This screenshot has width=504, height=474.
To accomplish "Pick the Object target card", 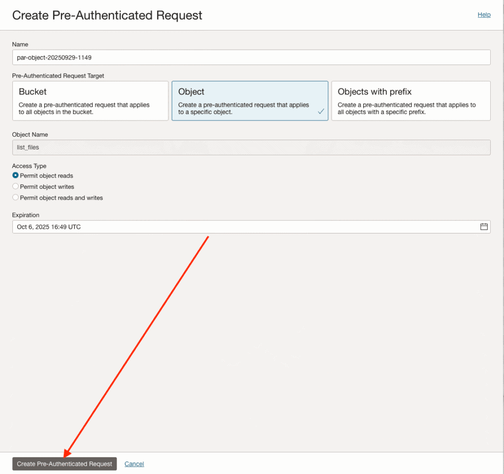I will point(250,101).
